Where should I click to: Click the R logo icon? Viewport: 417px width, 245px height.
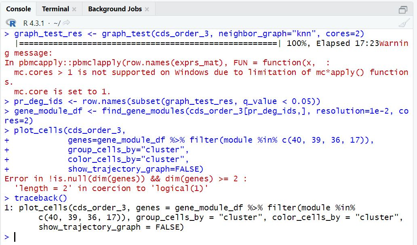(x=12, y=23)
